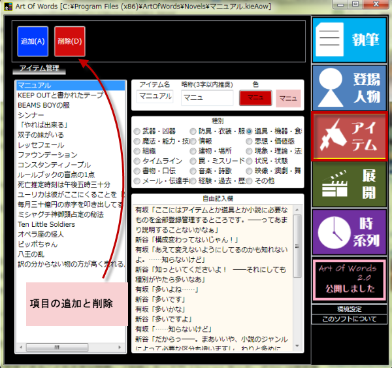This screenshot has width=392, height=368.
Task: Pick the light pink マニュ color swatch
Action: tap(288, 98)
